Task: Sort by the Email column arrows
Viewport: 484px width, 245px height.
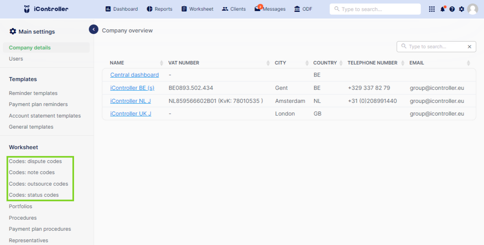Action: 469,63
